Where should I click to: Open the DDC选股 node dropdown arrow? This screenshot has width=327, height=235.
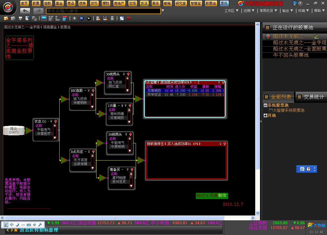pos(89,91)
